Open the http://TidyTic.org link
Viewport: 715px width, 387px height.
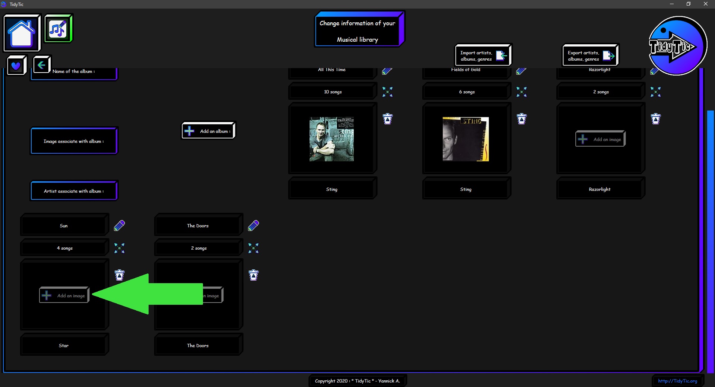[677, 381]
